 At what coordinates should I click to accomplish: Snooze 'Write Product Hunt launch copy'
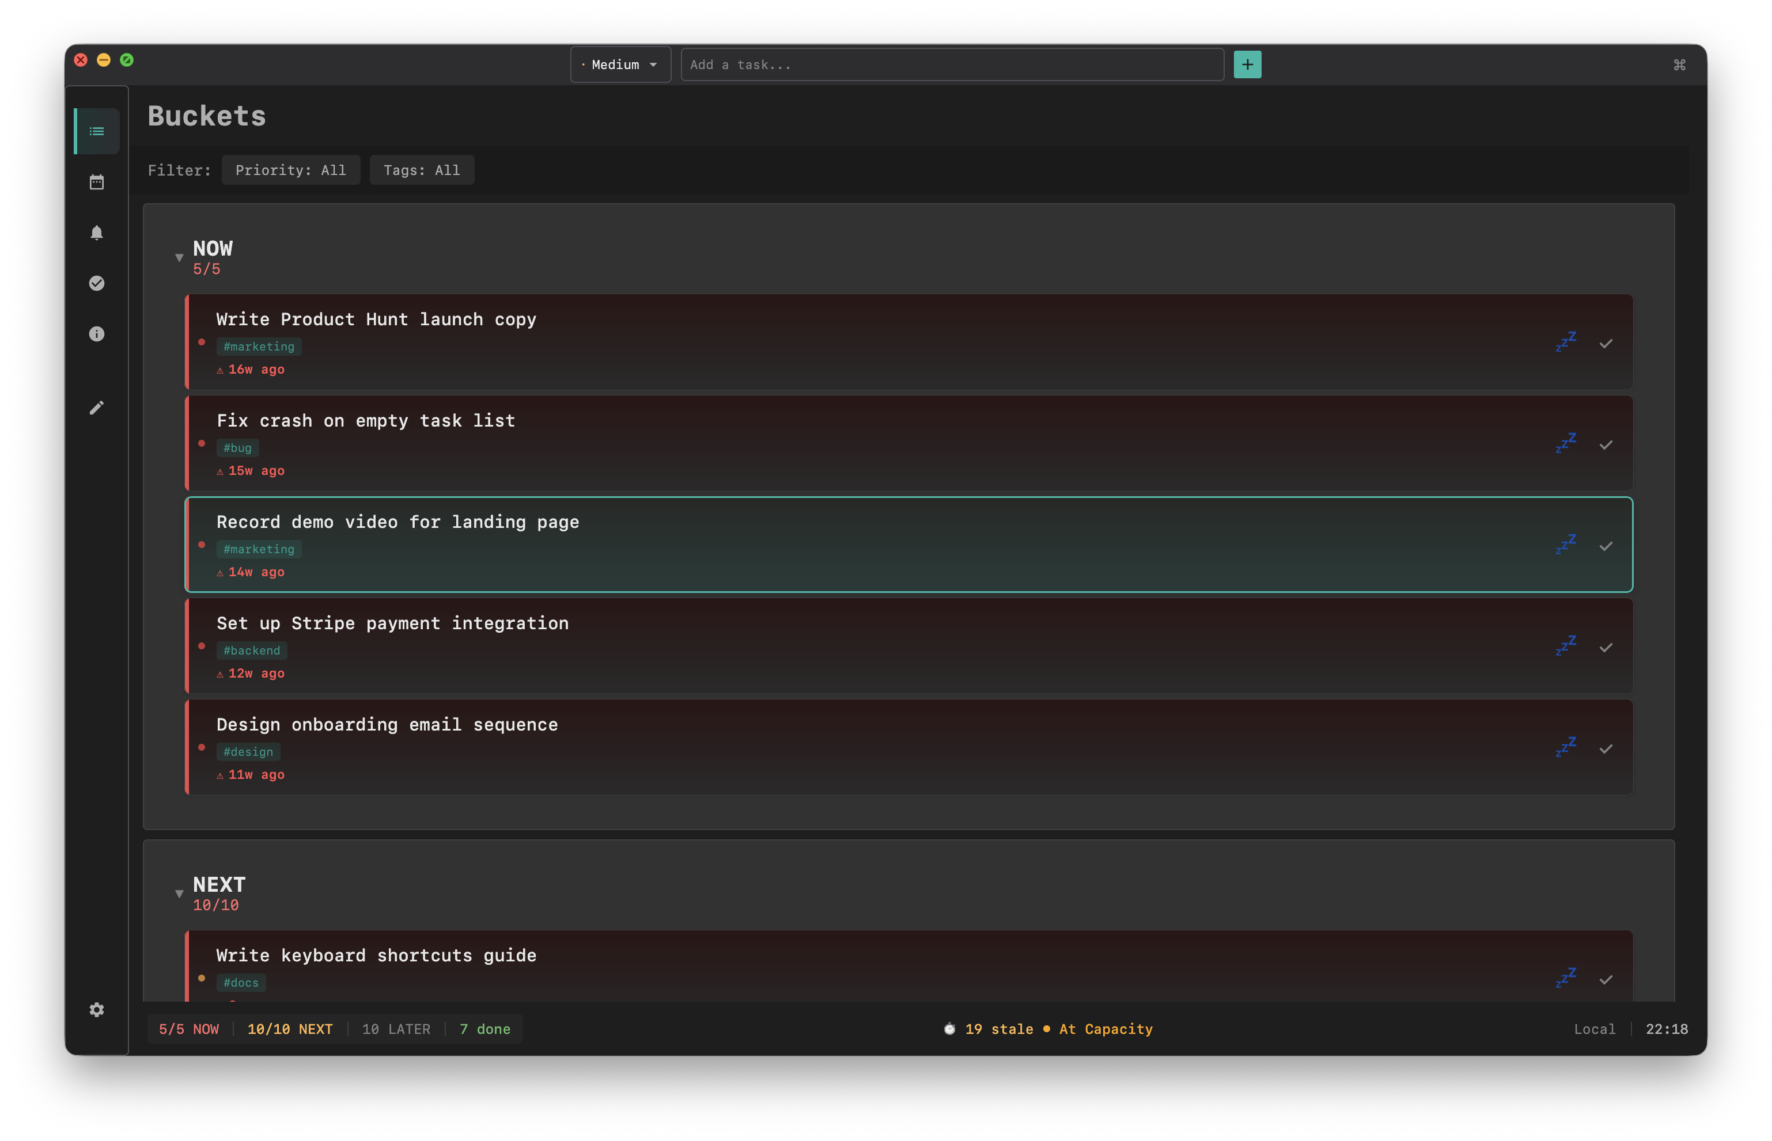coord(1566,343)
